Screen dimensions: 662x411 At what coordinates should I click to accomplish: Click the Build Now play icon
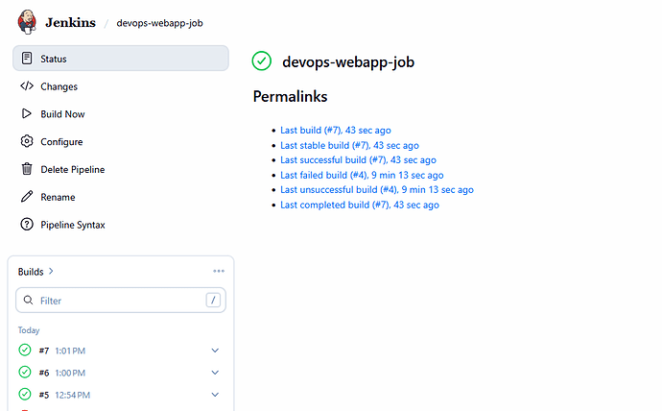(27, 114)
